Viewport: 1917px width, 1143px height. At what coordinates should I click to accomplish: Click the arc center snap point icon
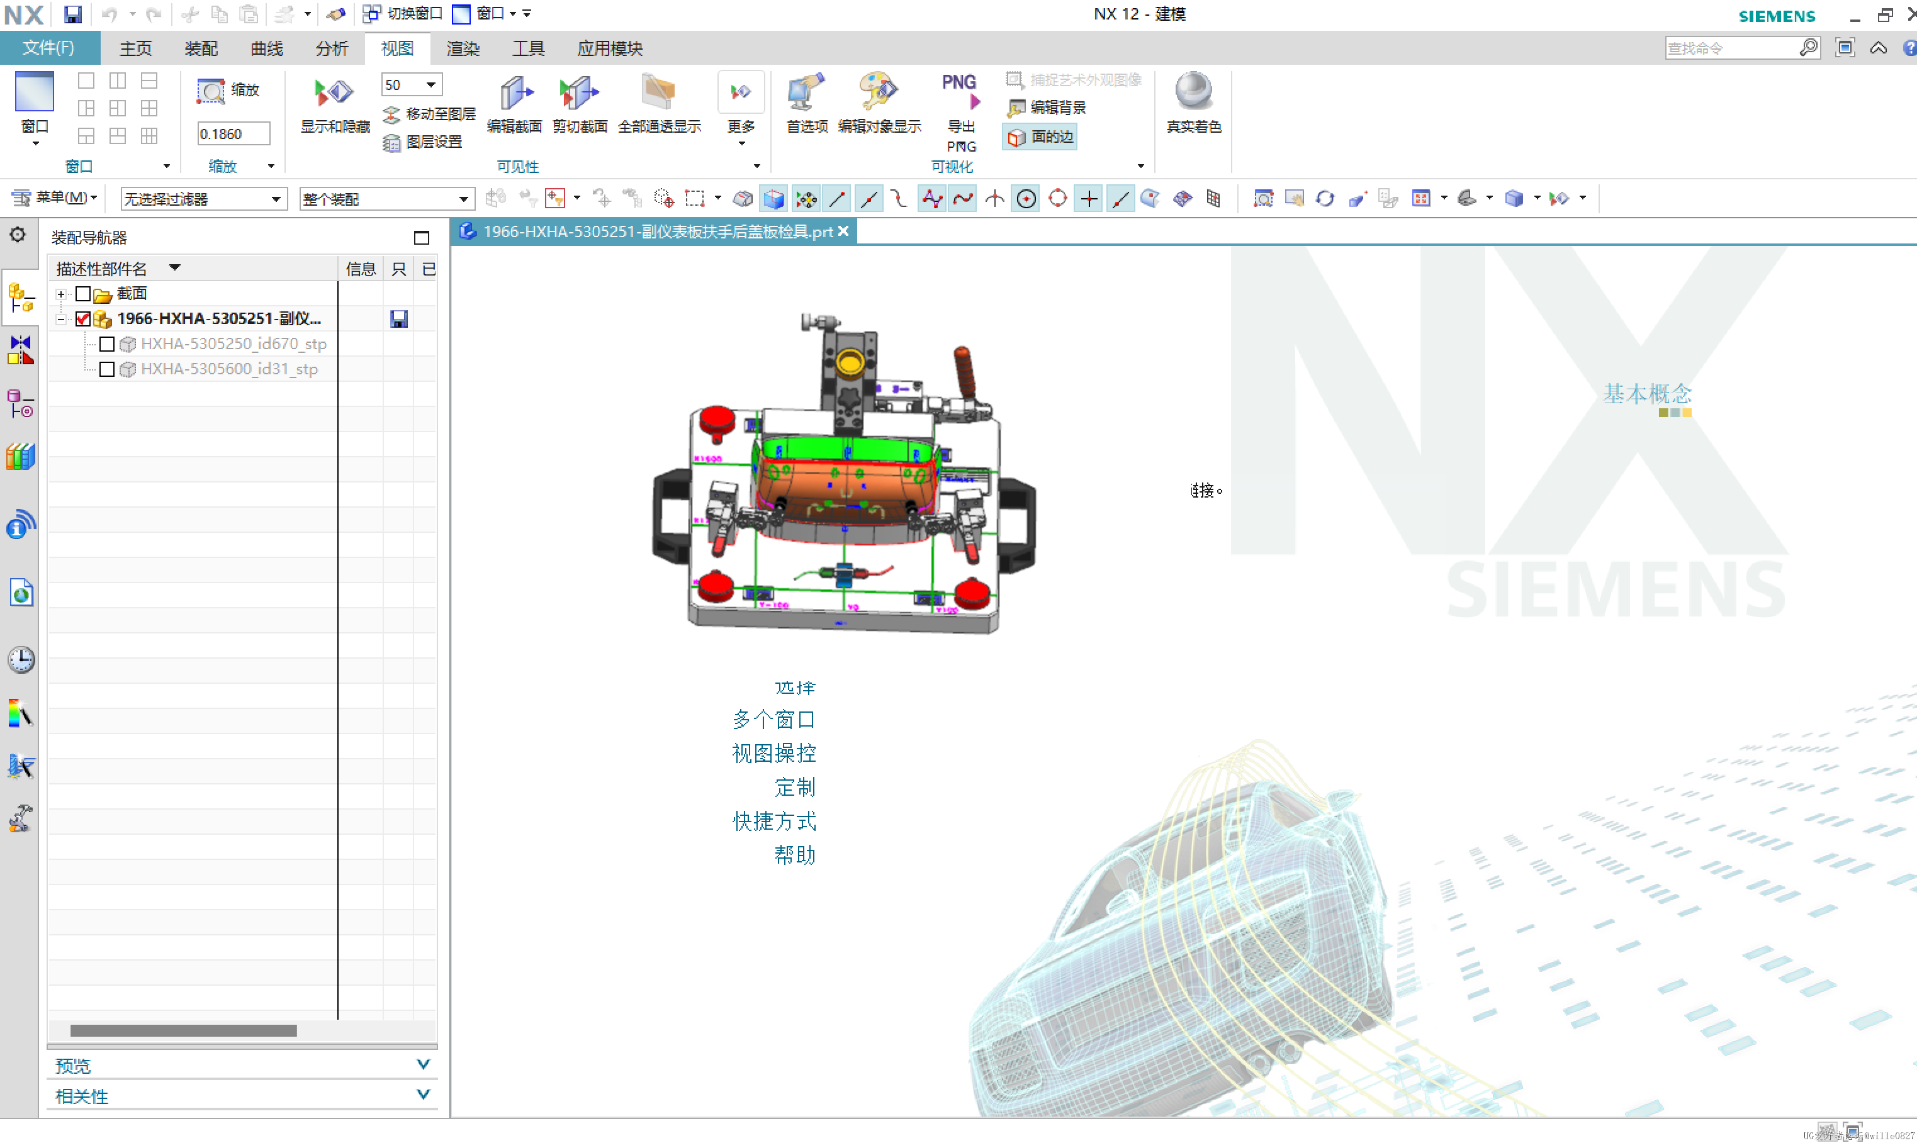1026,199
